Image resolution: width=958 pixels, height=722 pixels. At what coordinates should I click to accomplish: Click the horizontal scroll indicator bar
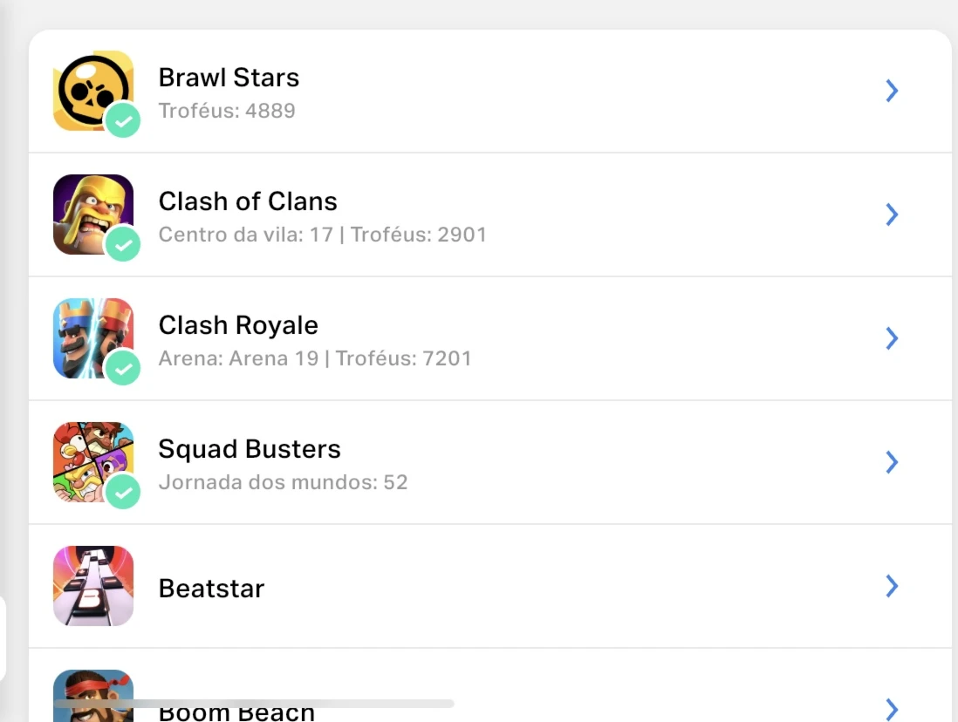pos(254,704)
